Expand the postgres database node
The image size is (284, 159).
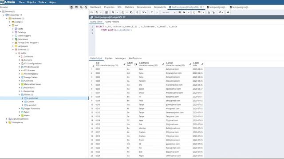pyautogui.click(x=10, y=22)
